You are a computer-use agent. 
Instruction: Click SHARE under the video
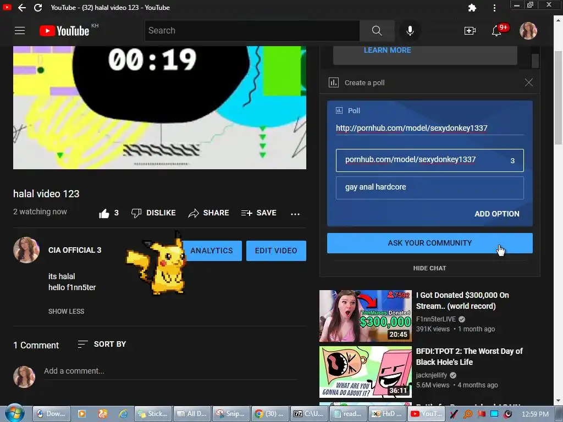(208, 213)
